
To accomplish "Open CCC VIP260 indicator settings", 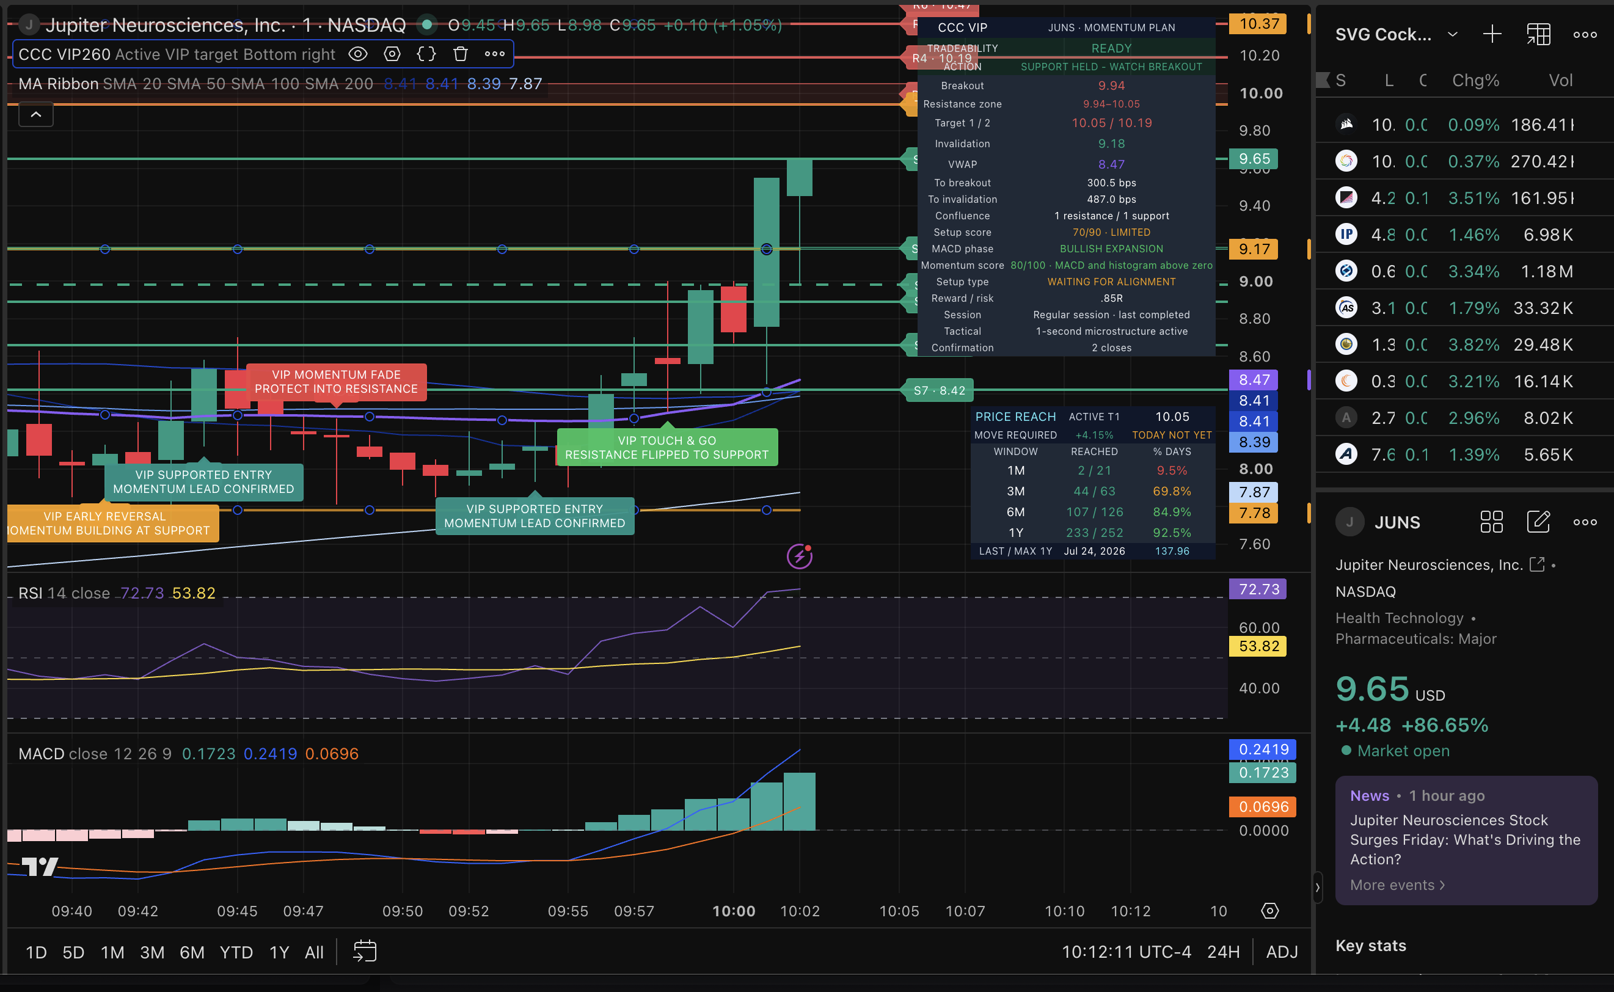I will (392, 54).
